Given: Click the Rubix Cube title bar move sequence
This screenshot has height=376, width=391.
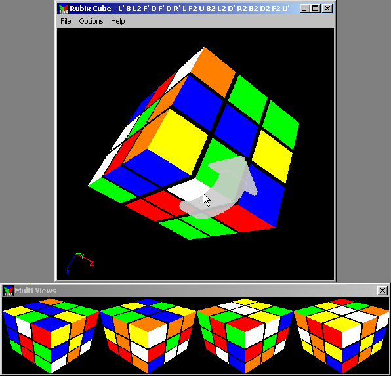Looking at the screenshot, I should pyautogui.click(x=203, y=9).
